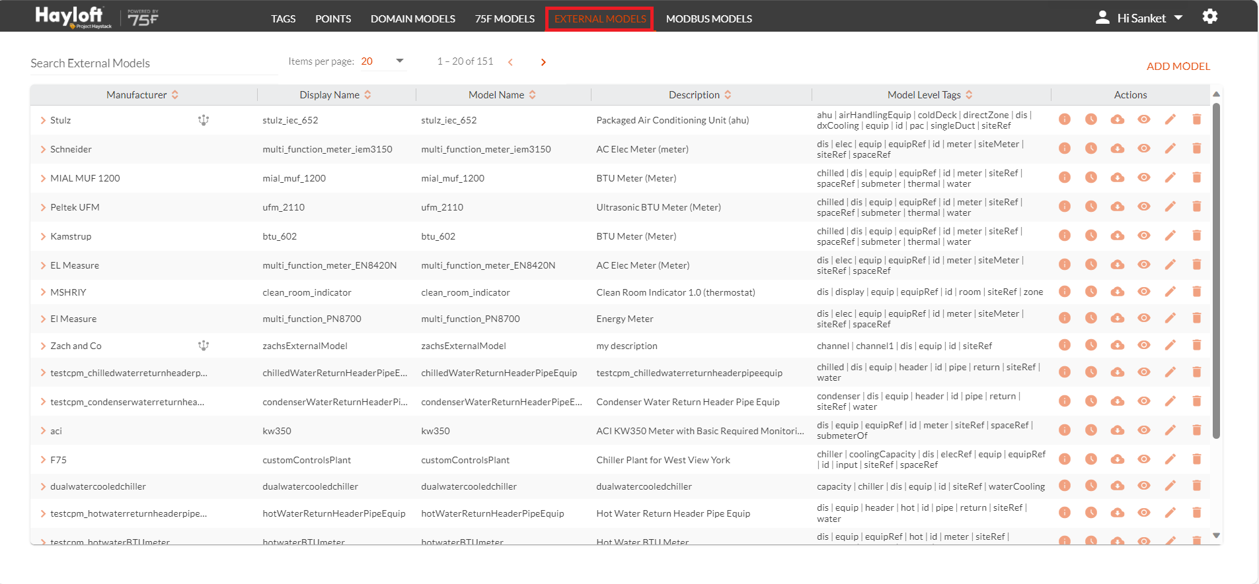View history of the Stulz model
Image resolution: width=1259 pixels, height=584 pixels.
(1090, 119)
